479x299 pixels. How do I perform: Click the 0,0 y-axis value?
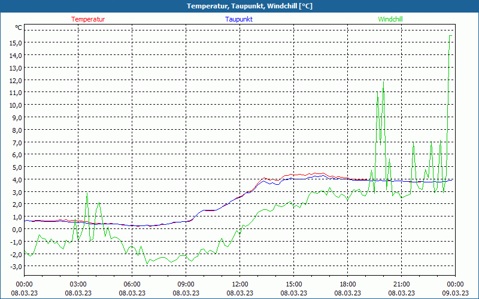point(17,230)
